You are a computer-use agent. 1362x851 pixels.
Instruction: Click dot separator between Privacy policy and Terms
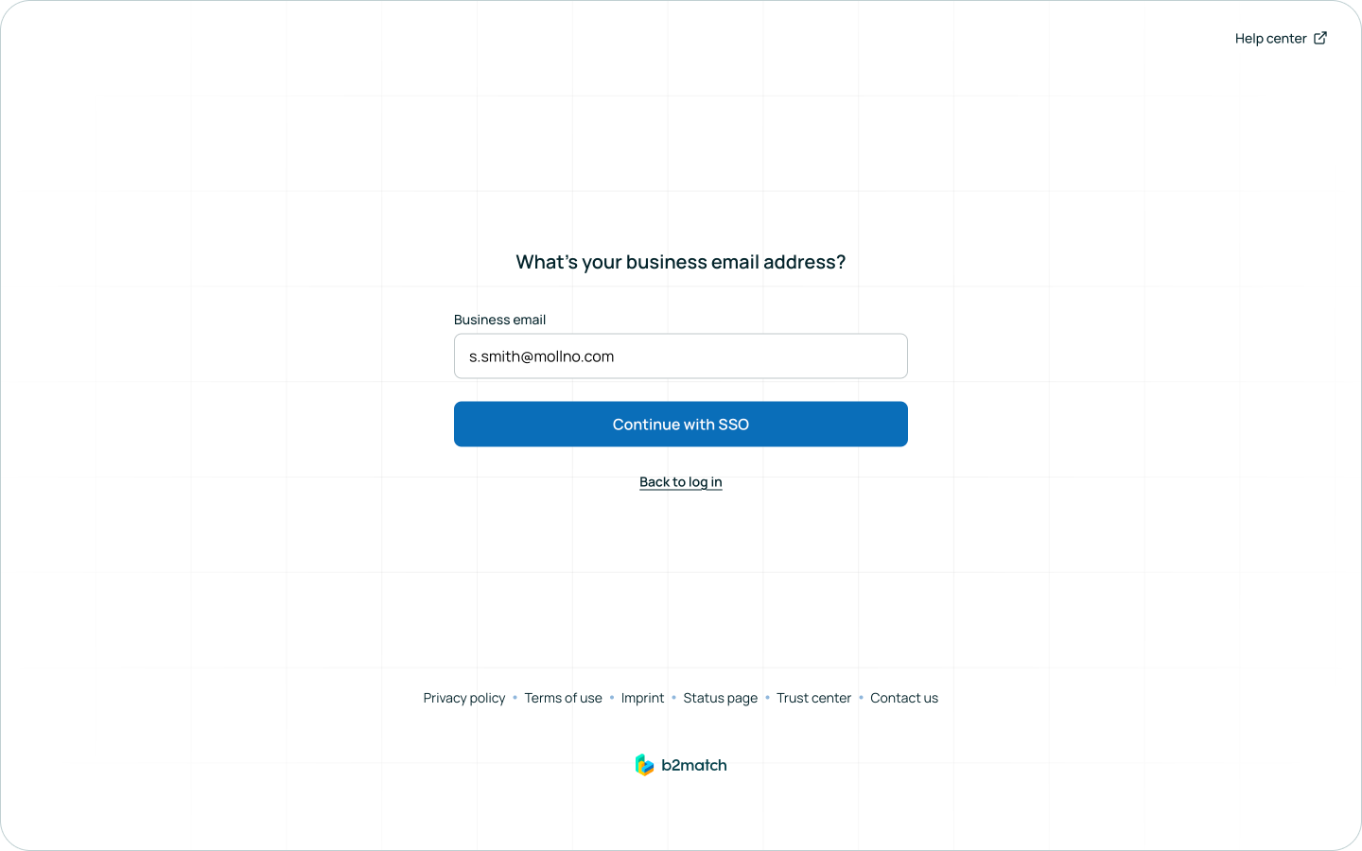pyautogui.click(x=515, y=698)
